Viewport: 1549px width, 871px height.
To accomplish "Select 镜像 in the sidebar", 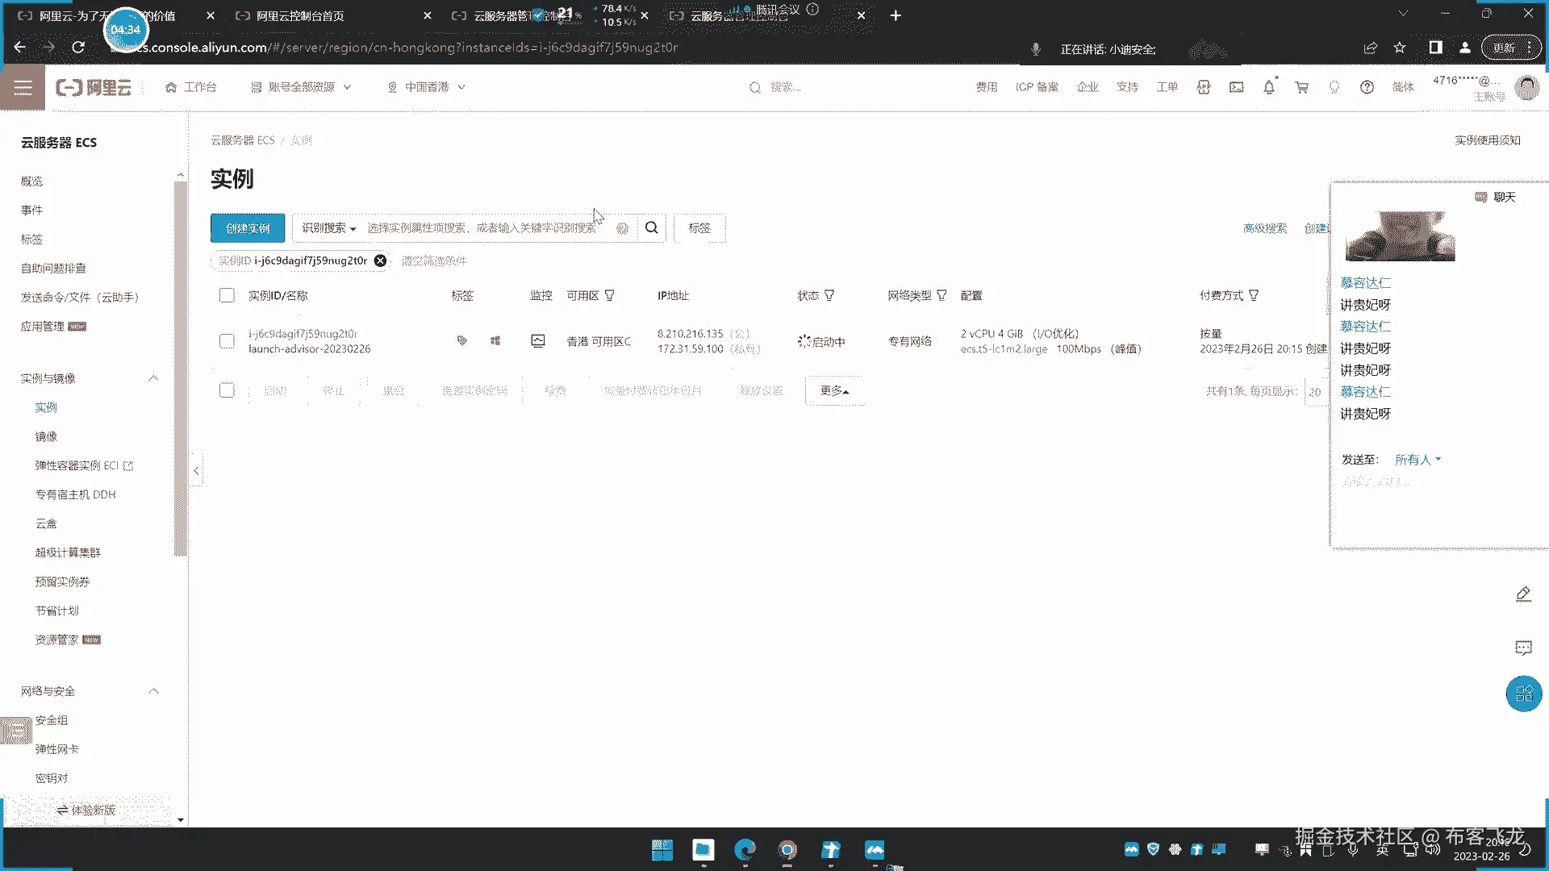I will [46, 436].
